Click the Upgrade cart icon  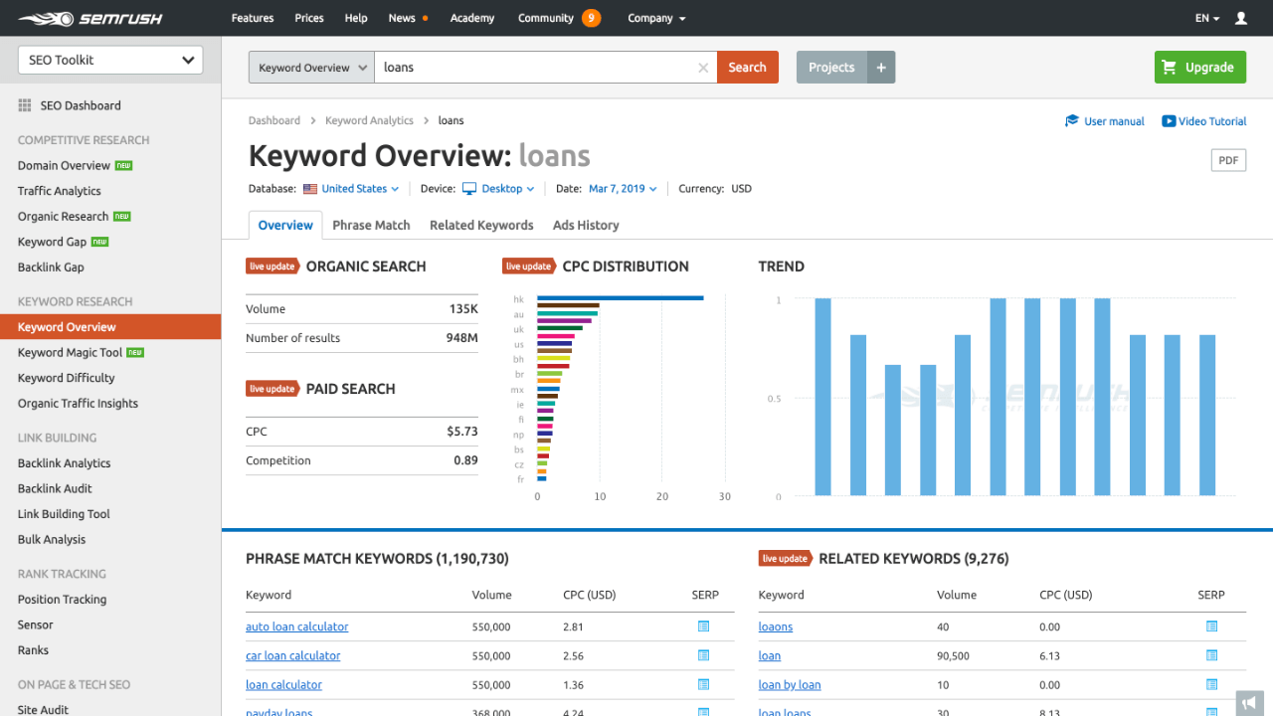pos(1170,68)
